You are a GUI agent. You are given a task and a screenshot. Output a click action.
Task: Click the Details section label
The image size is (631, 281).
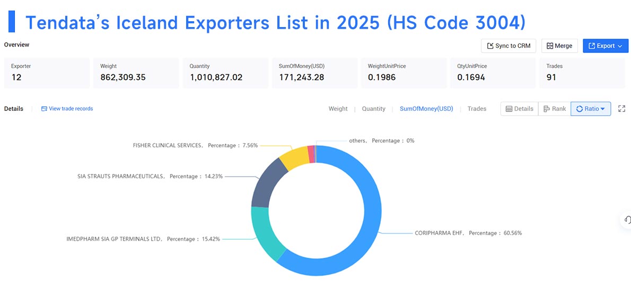(x=14, y=109)
